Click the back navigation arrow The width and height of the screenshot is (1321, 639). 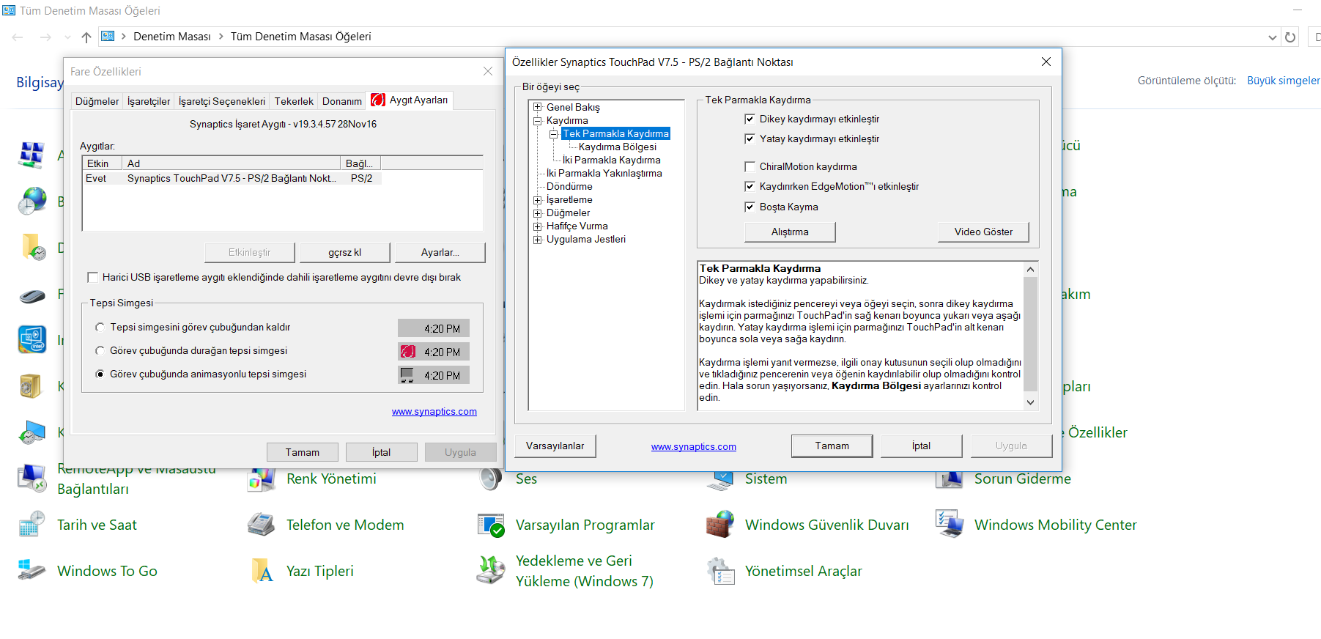18,37
